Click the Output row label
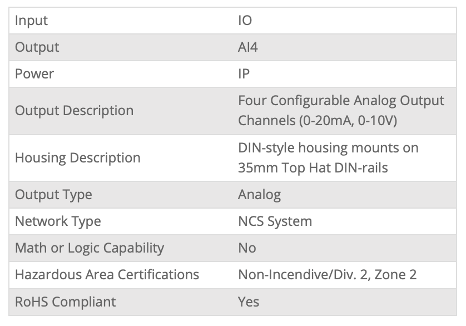 37,47
